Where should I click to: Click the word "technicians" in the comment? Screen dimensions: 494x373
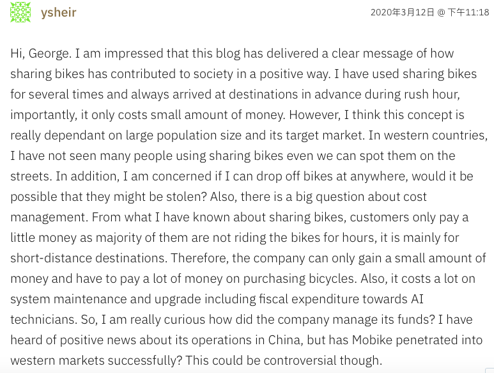[x=43, y=319]
